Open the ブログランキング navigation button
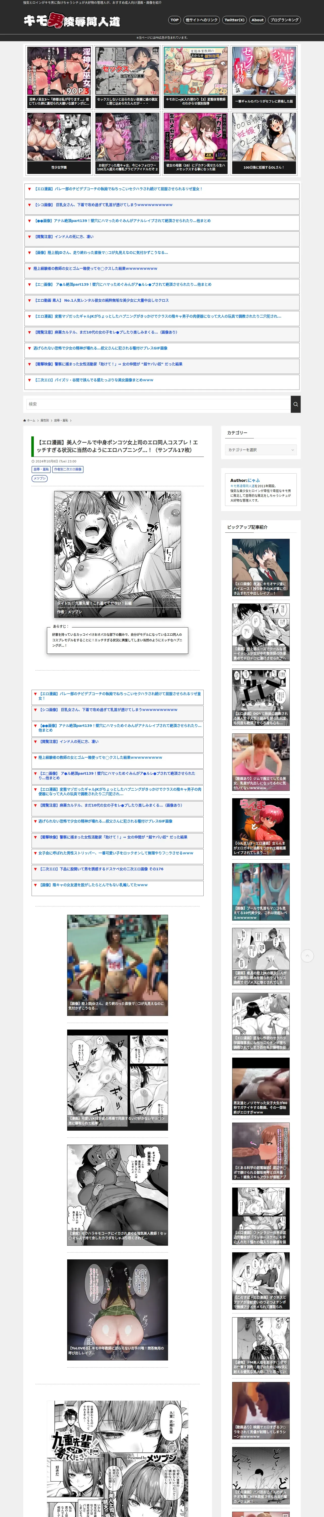The height and width of the screenshot is (1517, 324). pyautogui.click(x=284, y=20)
